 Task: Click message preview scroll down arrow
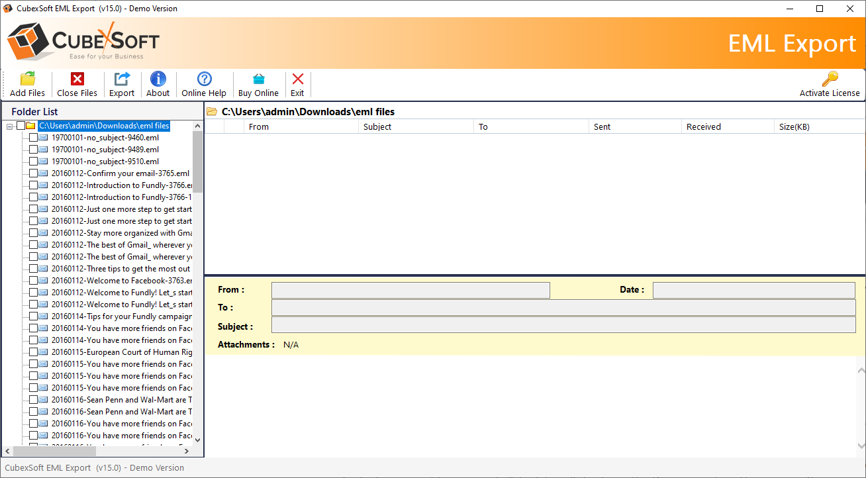[x=861, y=446]
